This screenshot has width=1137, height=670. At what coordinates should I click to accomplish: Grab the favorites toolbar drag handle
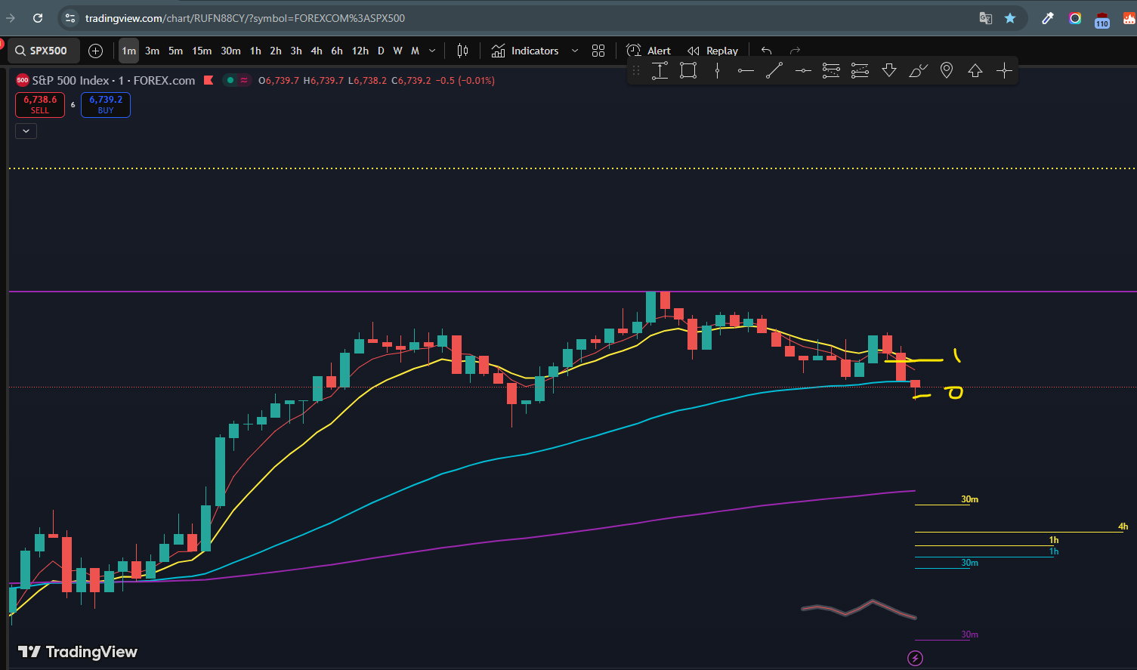[636, 70]
